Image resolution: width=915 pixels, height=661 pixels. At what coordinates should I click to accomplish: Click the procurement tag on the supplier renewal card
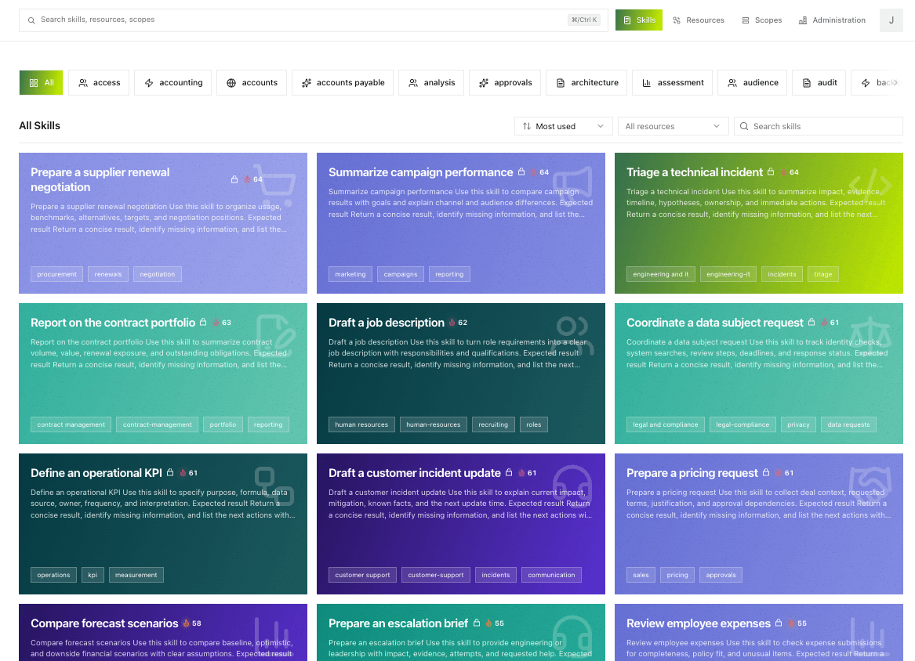[x=56, y=275]
